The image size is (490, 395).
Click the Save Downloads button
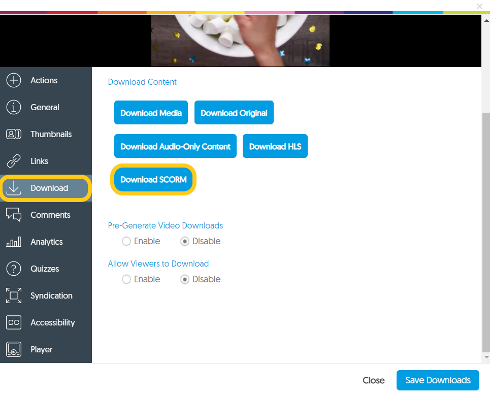[438, 380]
